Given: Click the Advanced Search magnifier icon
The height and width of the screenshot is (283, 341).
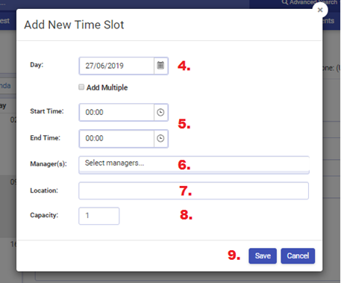Looking at the screenshot, I should click(285, 2).
